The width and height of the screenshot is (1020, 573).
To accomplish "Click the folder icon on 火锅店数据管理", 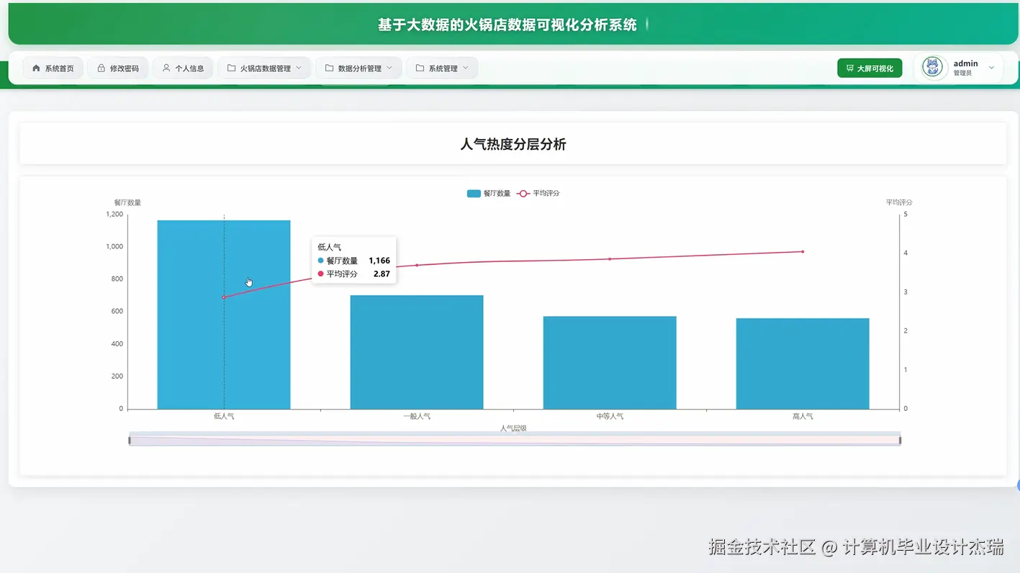I will click(230, 68).
